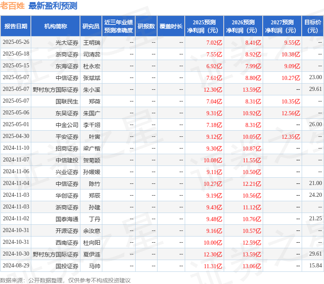The image size is (324, 284).
Task: Click analyst 夏伊涟
Action: coord(92,255)
